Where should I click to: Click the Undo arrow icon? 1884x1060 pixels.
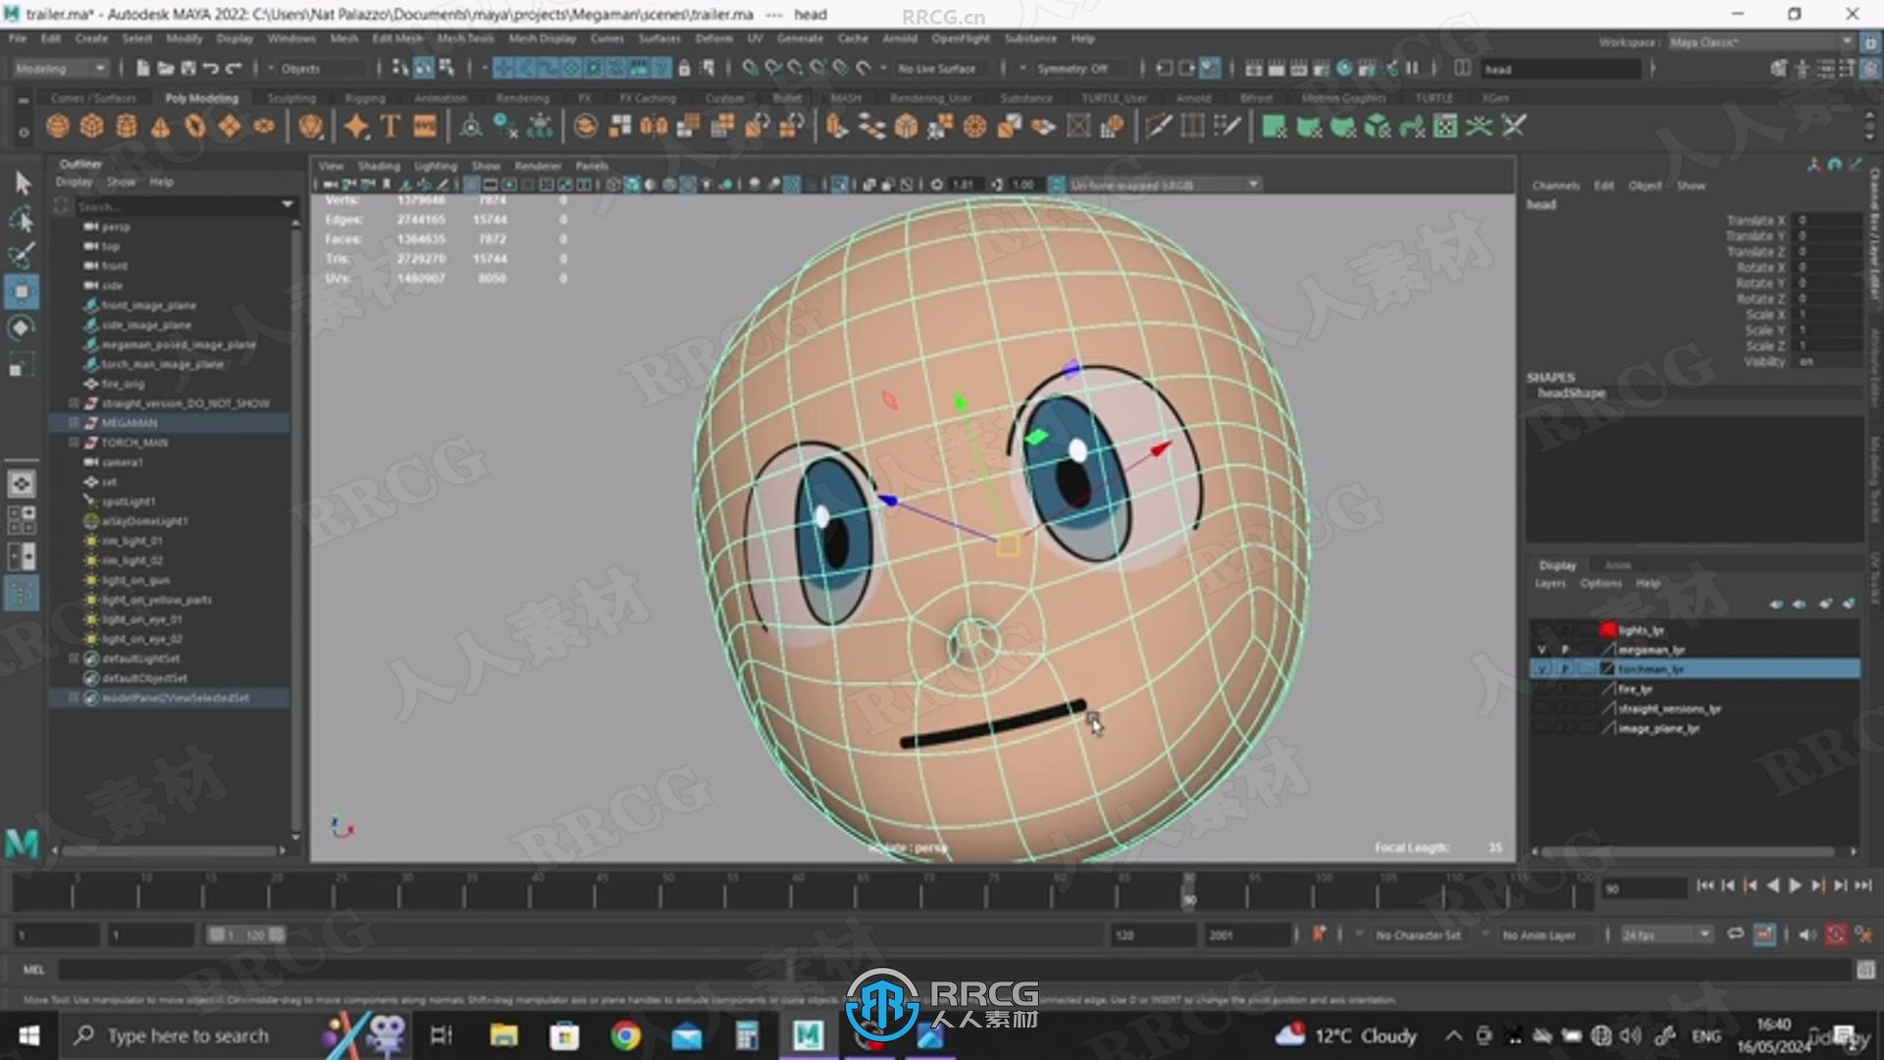click(210, 68)
